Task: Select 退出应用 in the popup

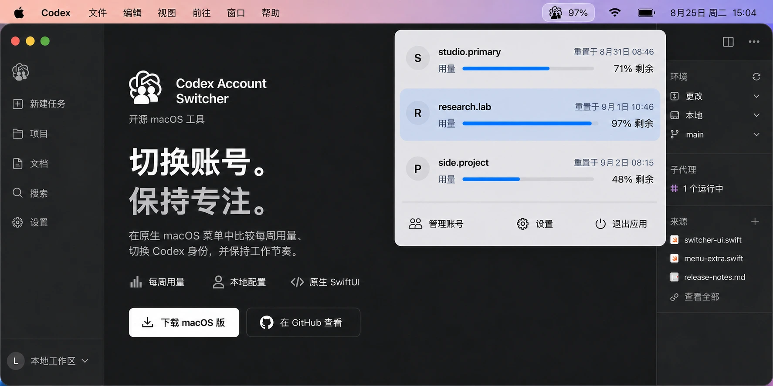Action: 621,224
